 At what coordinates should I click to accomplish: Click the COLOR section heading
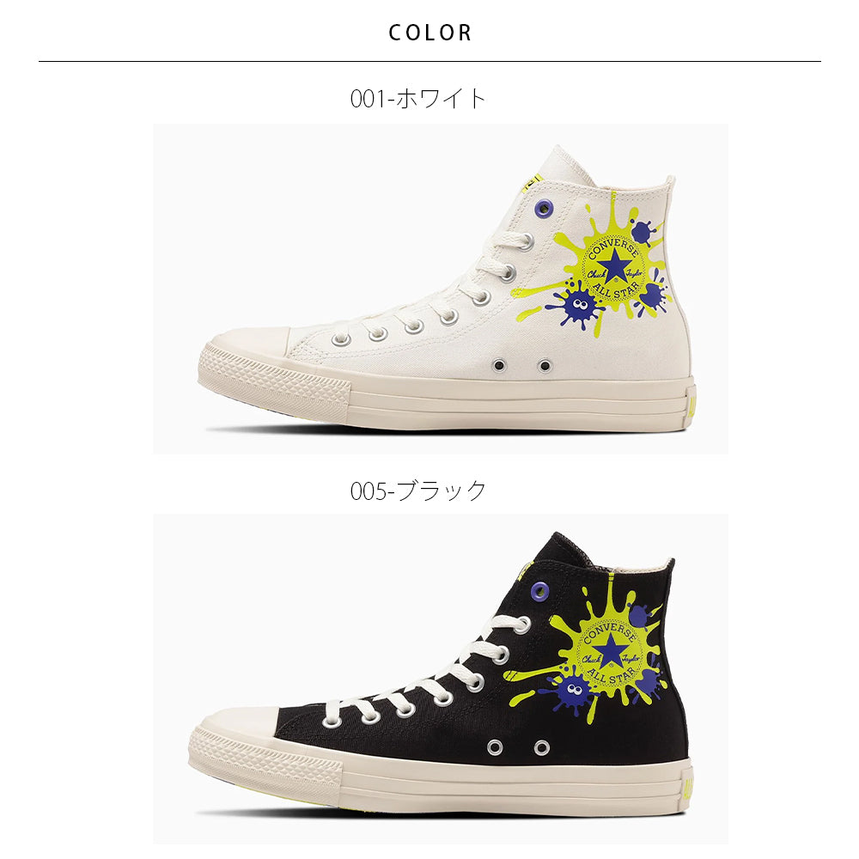click(430, 33)
